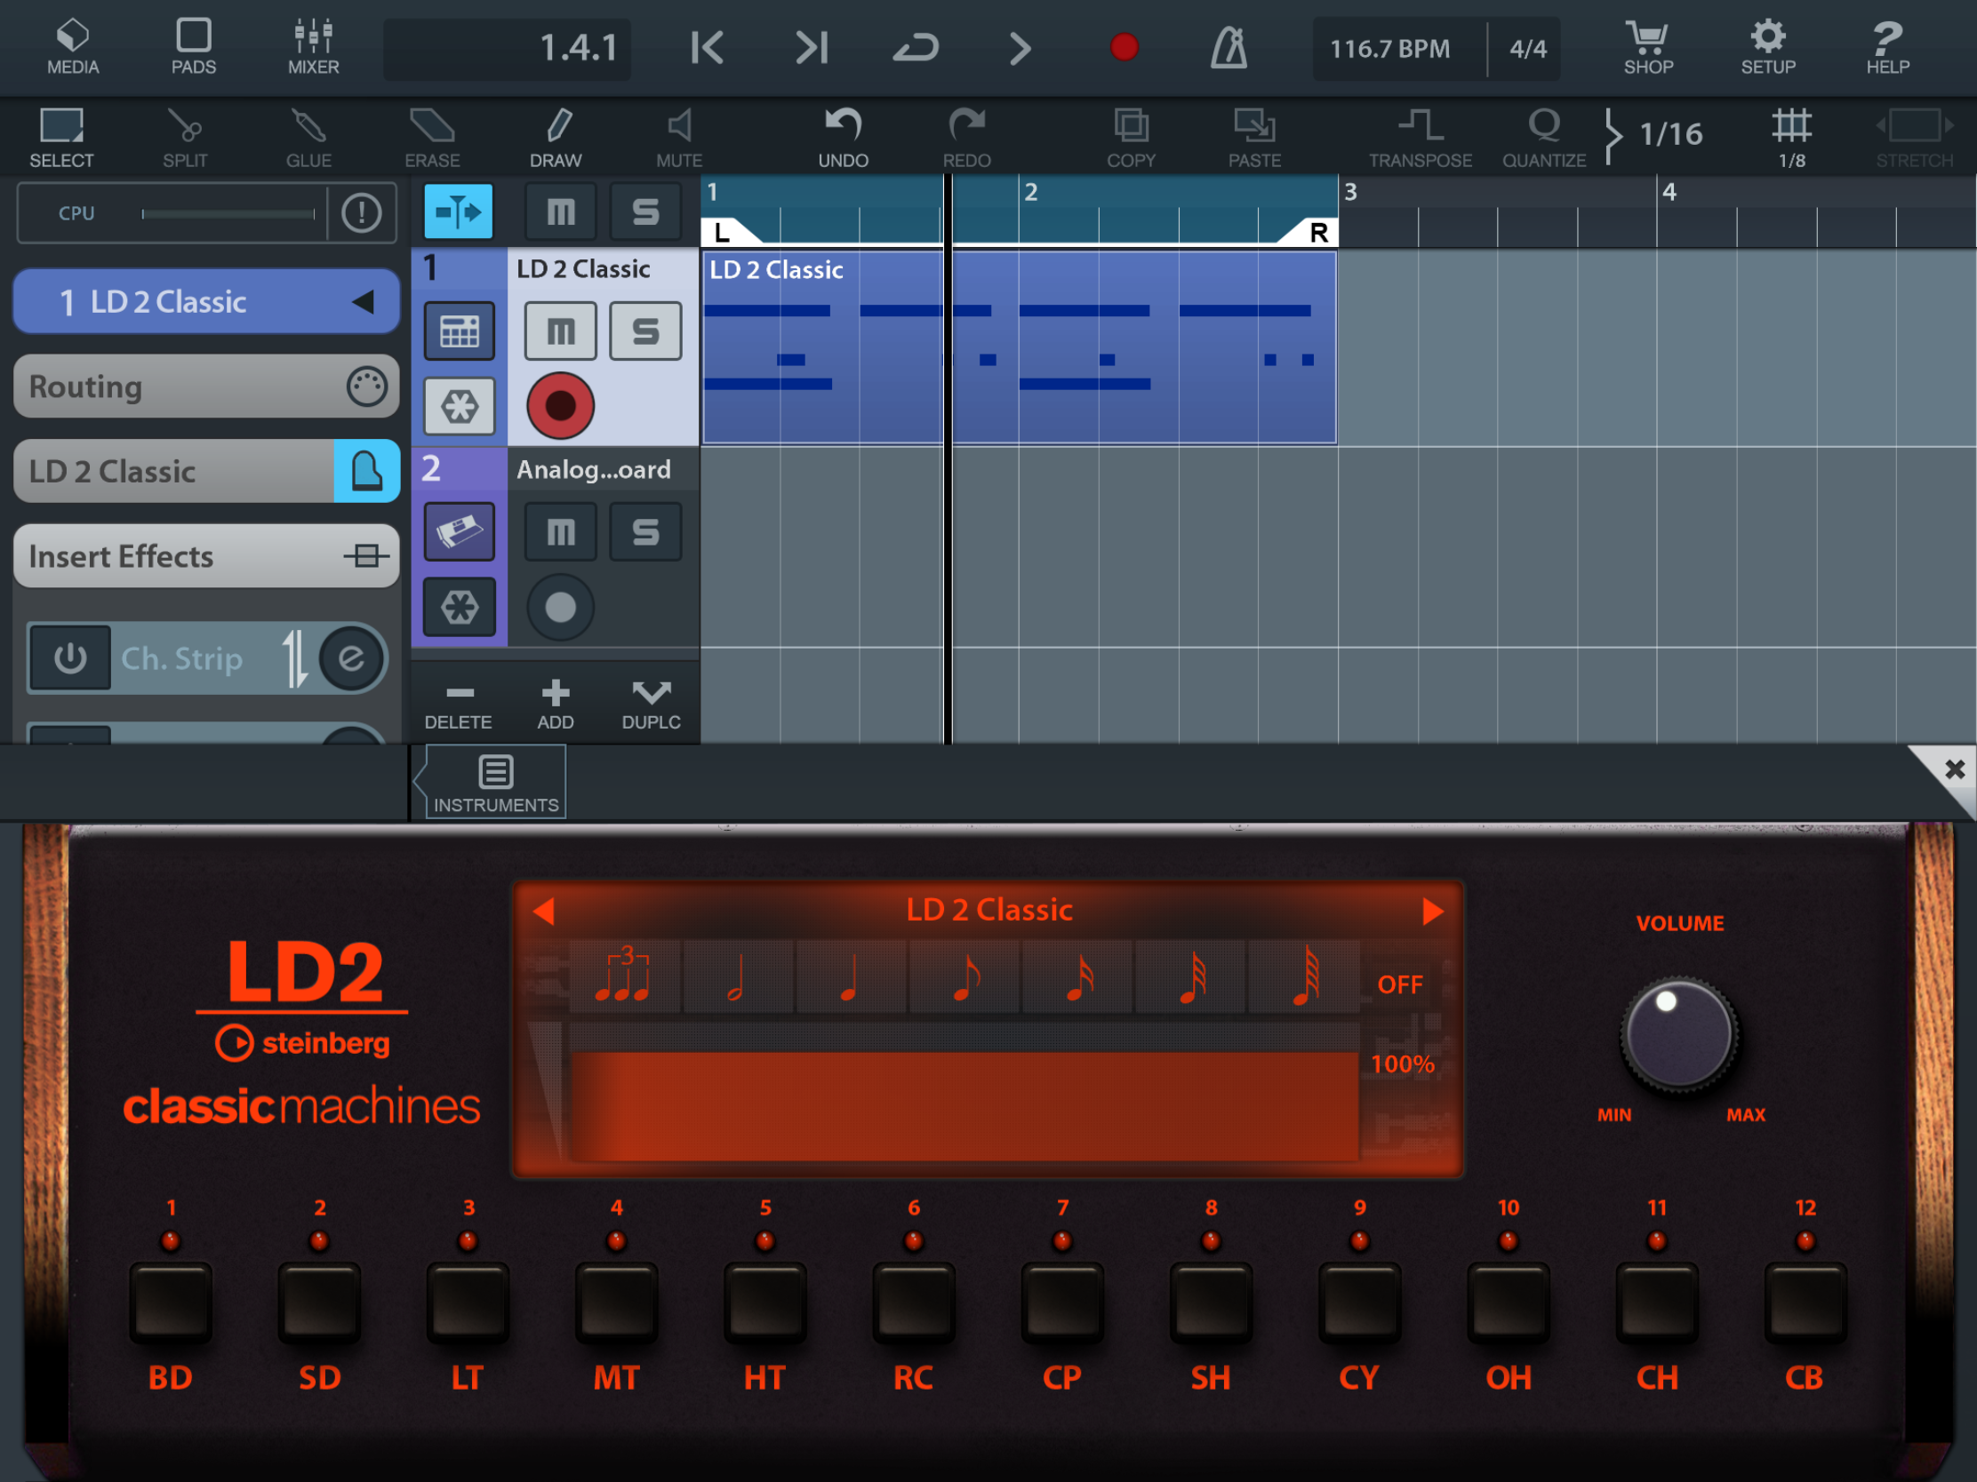Open the LD 2 Classic instrument editor
Screen dimensions: 1977x1482
366,471
